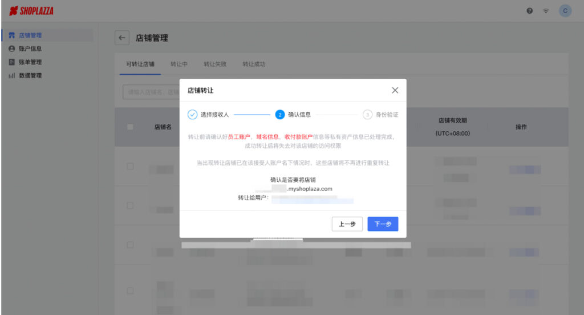The image size is (584, 315).
Task: Click the 店铺转让 dialog title
Action: coord(200,90)
